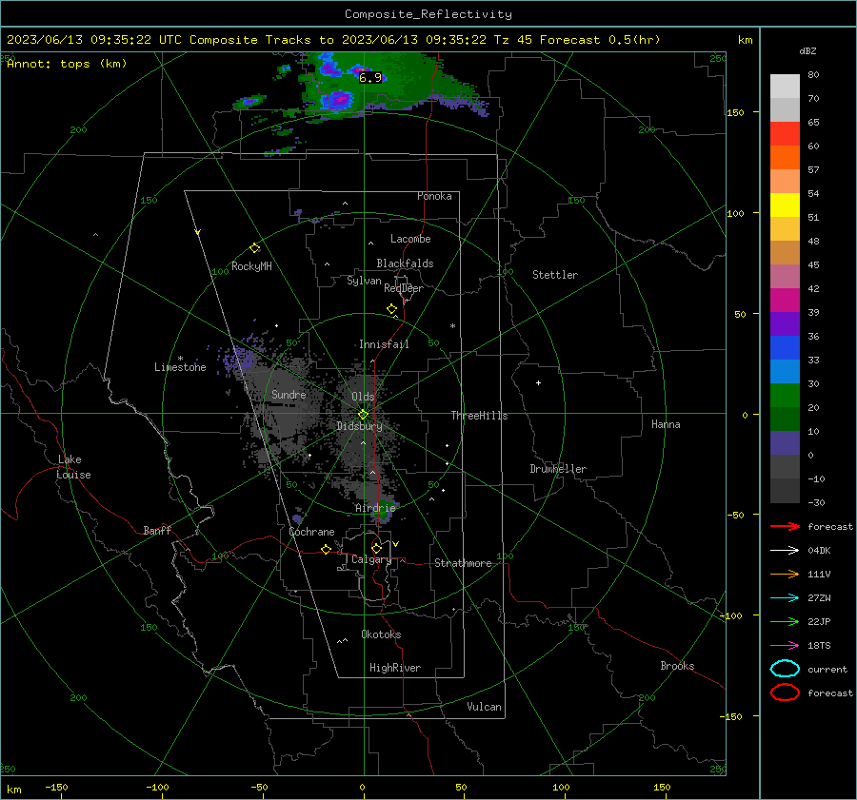Image resolution: width=857 pixels, height=800 pixels.
Task: Click the Sylvan label on the map
Action: (364, 281)
